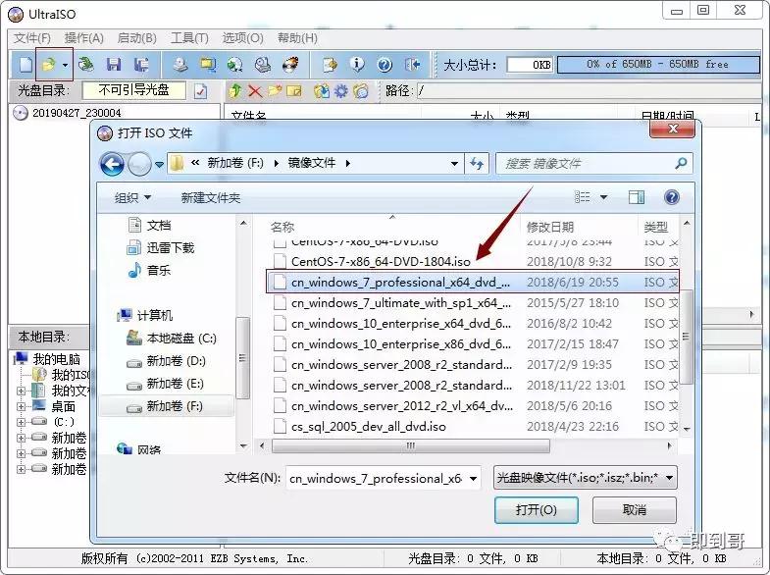Click the Open CD/DVD green arrow icon
The image size is (770, 575).
point(86,65)
